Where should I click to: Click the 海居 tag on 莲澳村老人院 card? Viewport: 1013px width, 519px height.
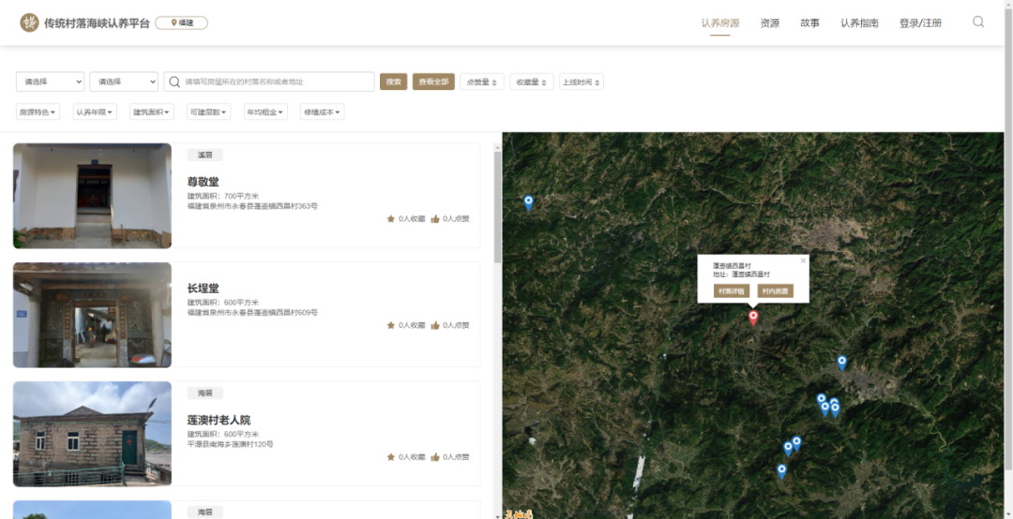[204, 393]
